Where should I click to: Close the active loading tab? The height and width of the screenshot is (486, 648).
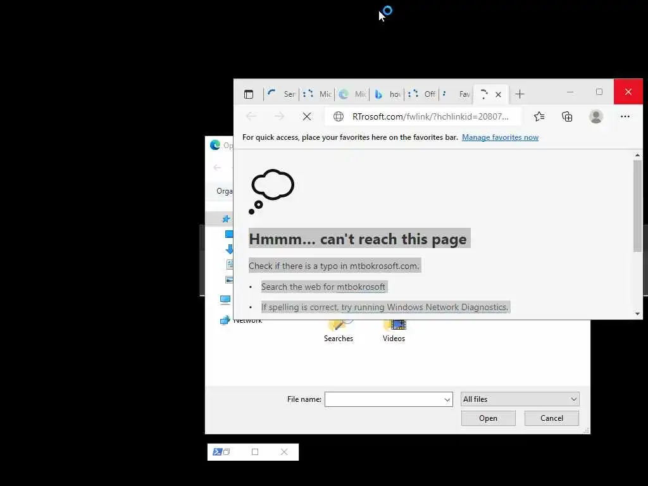point(499,95)
